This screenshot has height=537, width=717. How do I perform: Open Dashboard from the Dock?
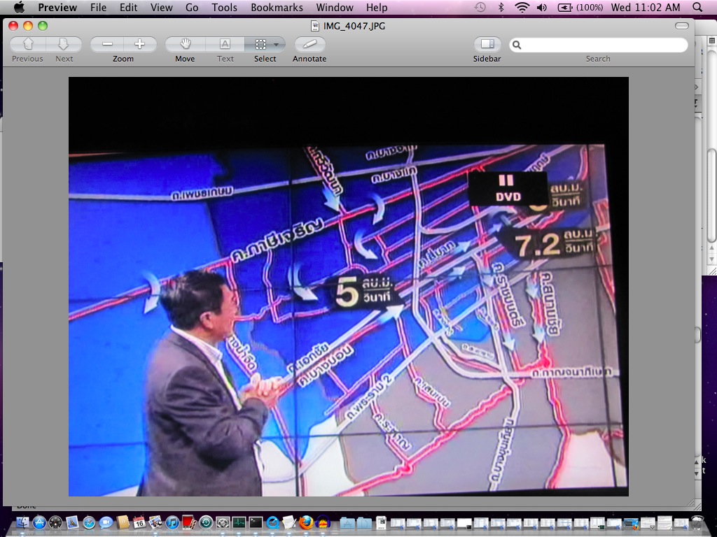tap(55, 522)
